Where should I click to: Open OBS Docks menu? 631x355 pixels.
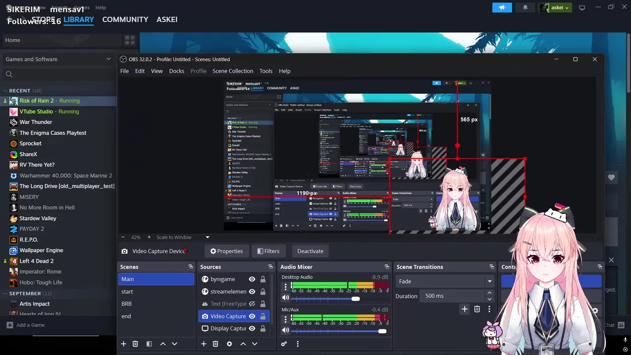coord(176,71)
